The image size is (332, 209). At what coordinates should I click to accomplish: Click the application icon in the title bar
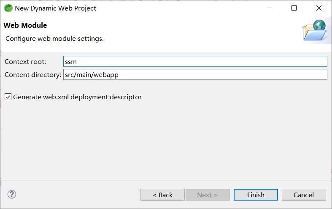(8, 8)
